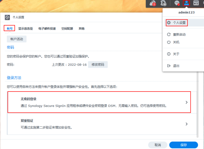The width and height of the screenshot is (204, 149).
Task: Click the admin123 username in menu
Action: 186,12
